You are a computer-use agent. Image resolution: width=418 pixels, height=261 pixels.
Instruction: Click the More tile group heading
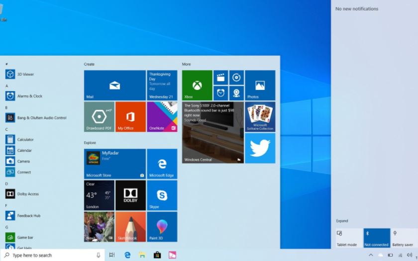tap(186, 64)
